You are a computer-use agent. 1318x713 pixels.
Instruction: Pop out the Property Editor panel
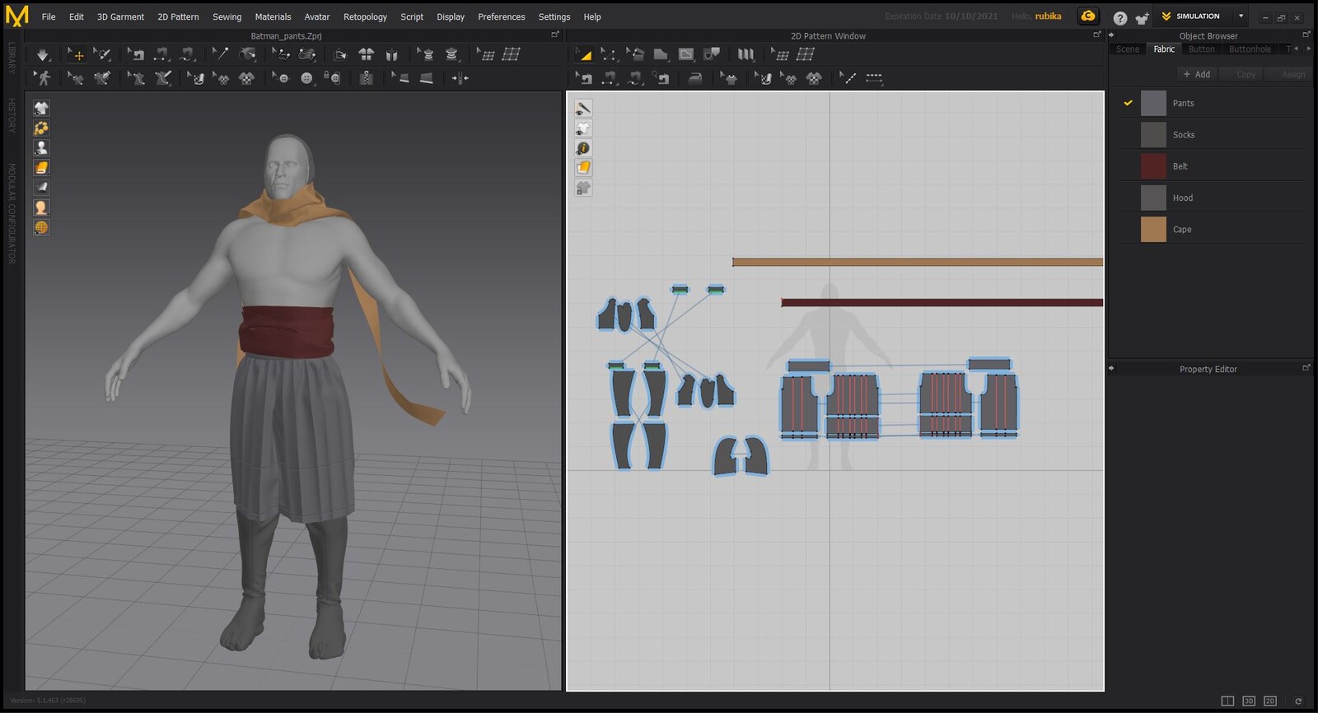(1306, 367)
